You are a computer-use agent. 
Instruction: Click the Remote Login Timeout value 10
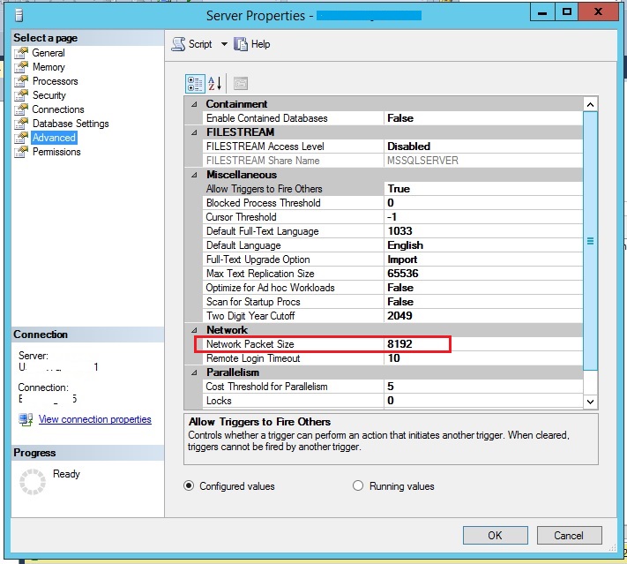[x=394, y=358]
